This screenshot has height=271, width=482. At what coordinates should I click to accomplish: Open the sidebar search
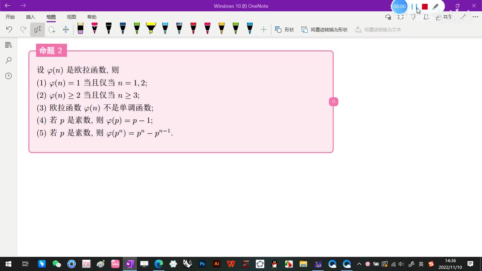click(8, 60)
